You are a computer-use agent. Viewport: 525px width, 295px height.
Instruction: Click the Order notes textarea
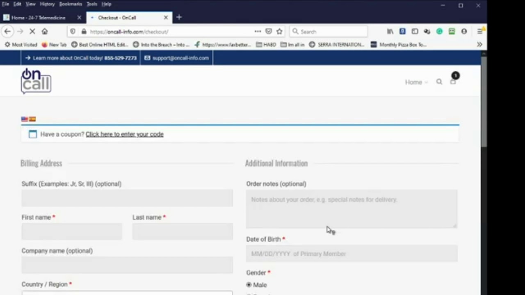click(x=352, y=209)
